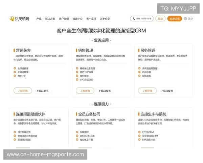The width and height of the screenshot is (203, 163).
Task: Click the 登录 login button
Action: 160,19
